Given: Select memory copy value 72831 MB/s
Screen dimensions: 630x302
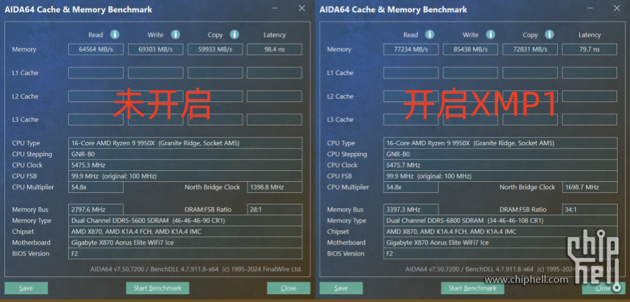Looking at the screenshot, I should pos(530,49).
